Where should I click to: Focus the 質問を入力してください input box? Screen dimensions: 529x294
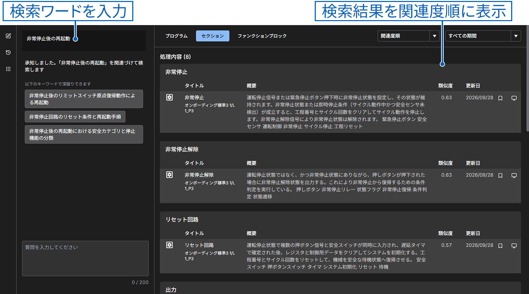(85, 258)
